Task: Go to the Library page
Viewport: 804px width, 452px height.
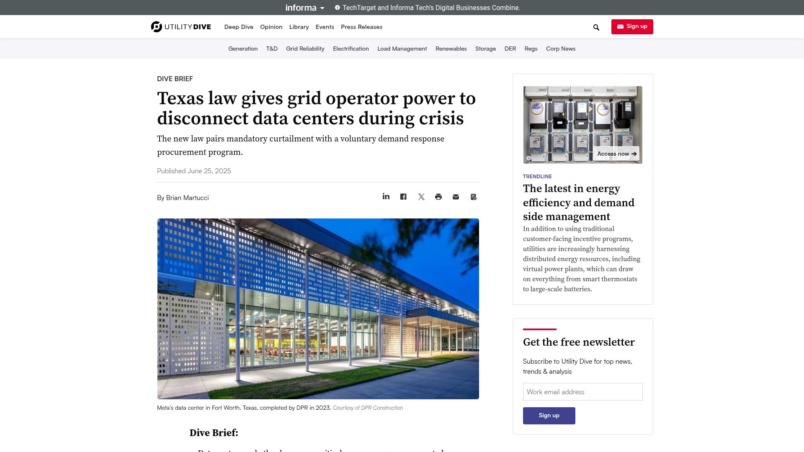Action: (299, 27)
